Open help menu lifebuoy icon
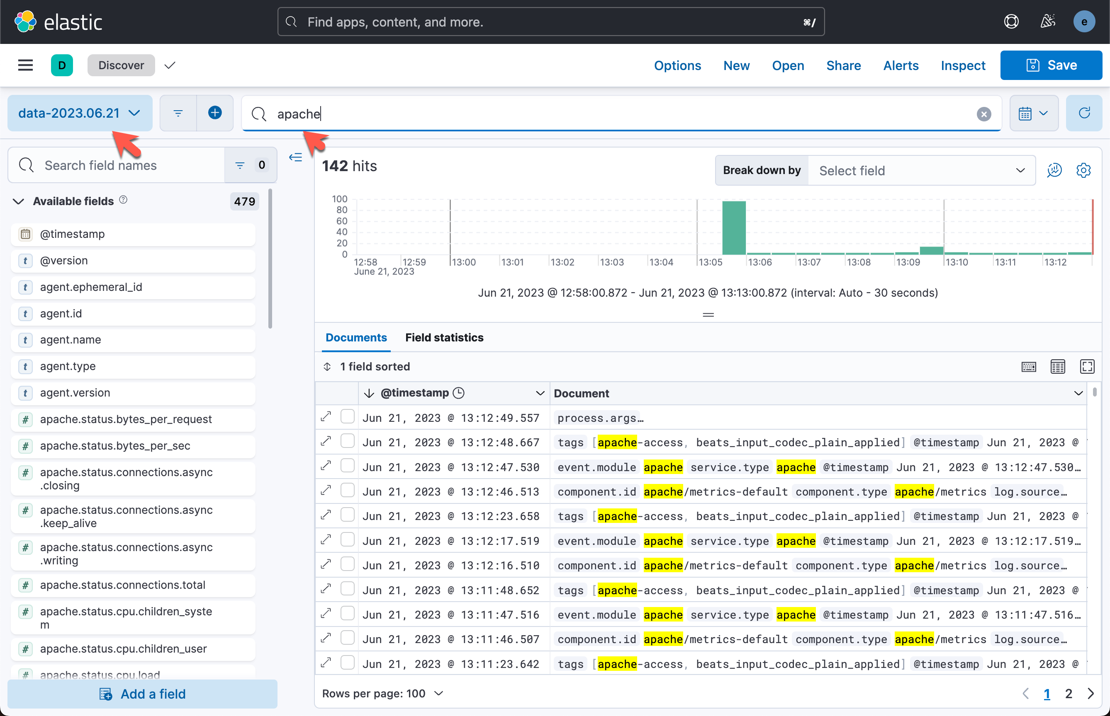This screenshot has width=1110, height=716. [x=1011, y=22]
